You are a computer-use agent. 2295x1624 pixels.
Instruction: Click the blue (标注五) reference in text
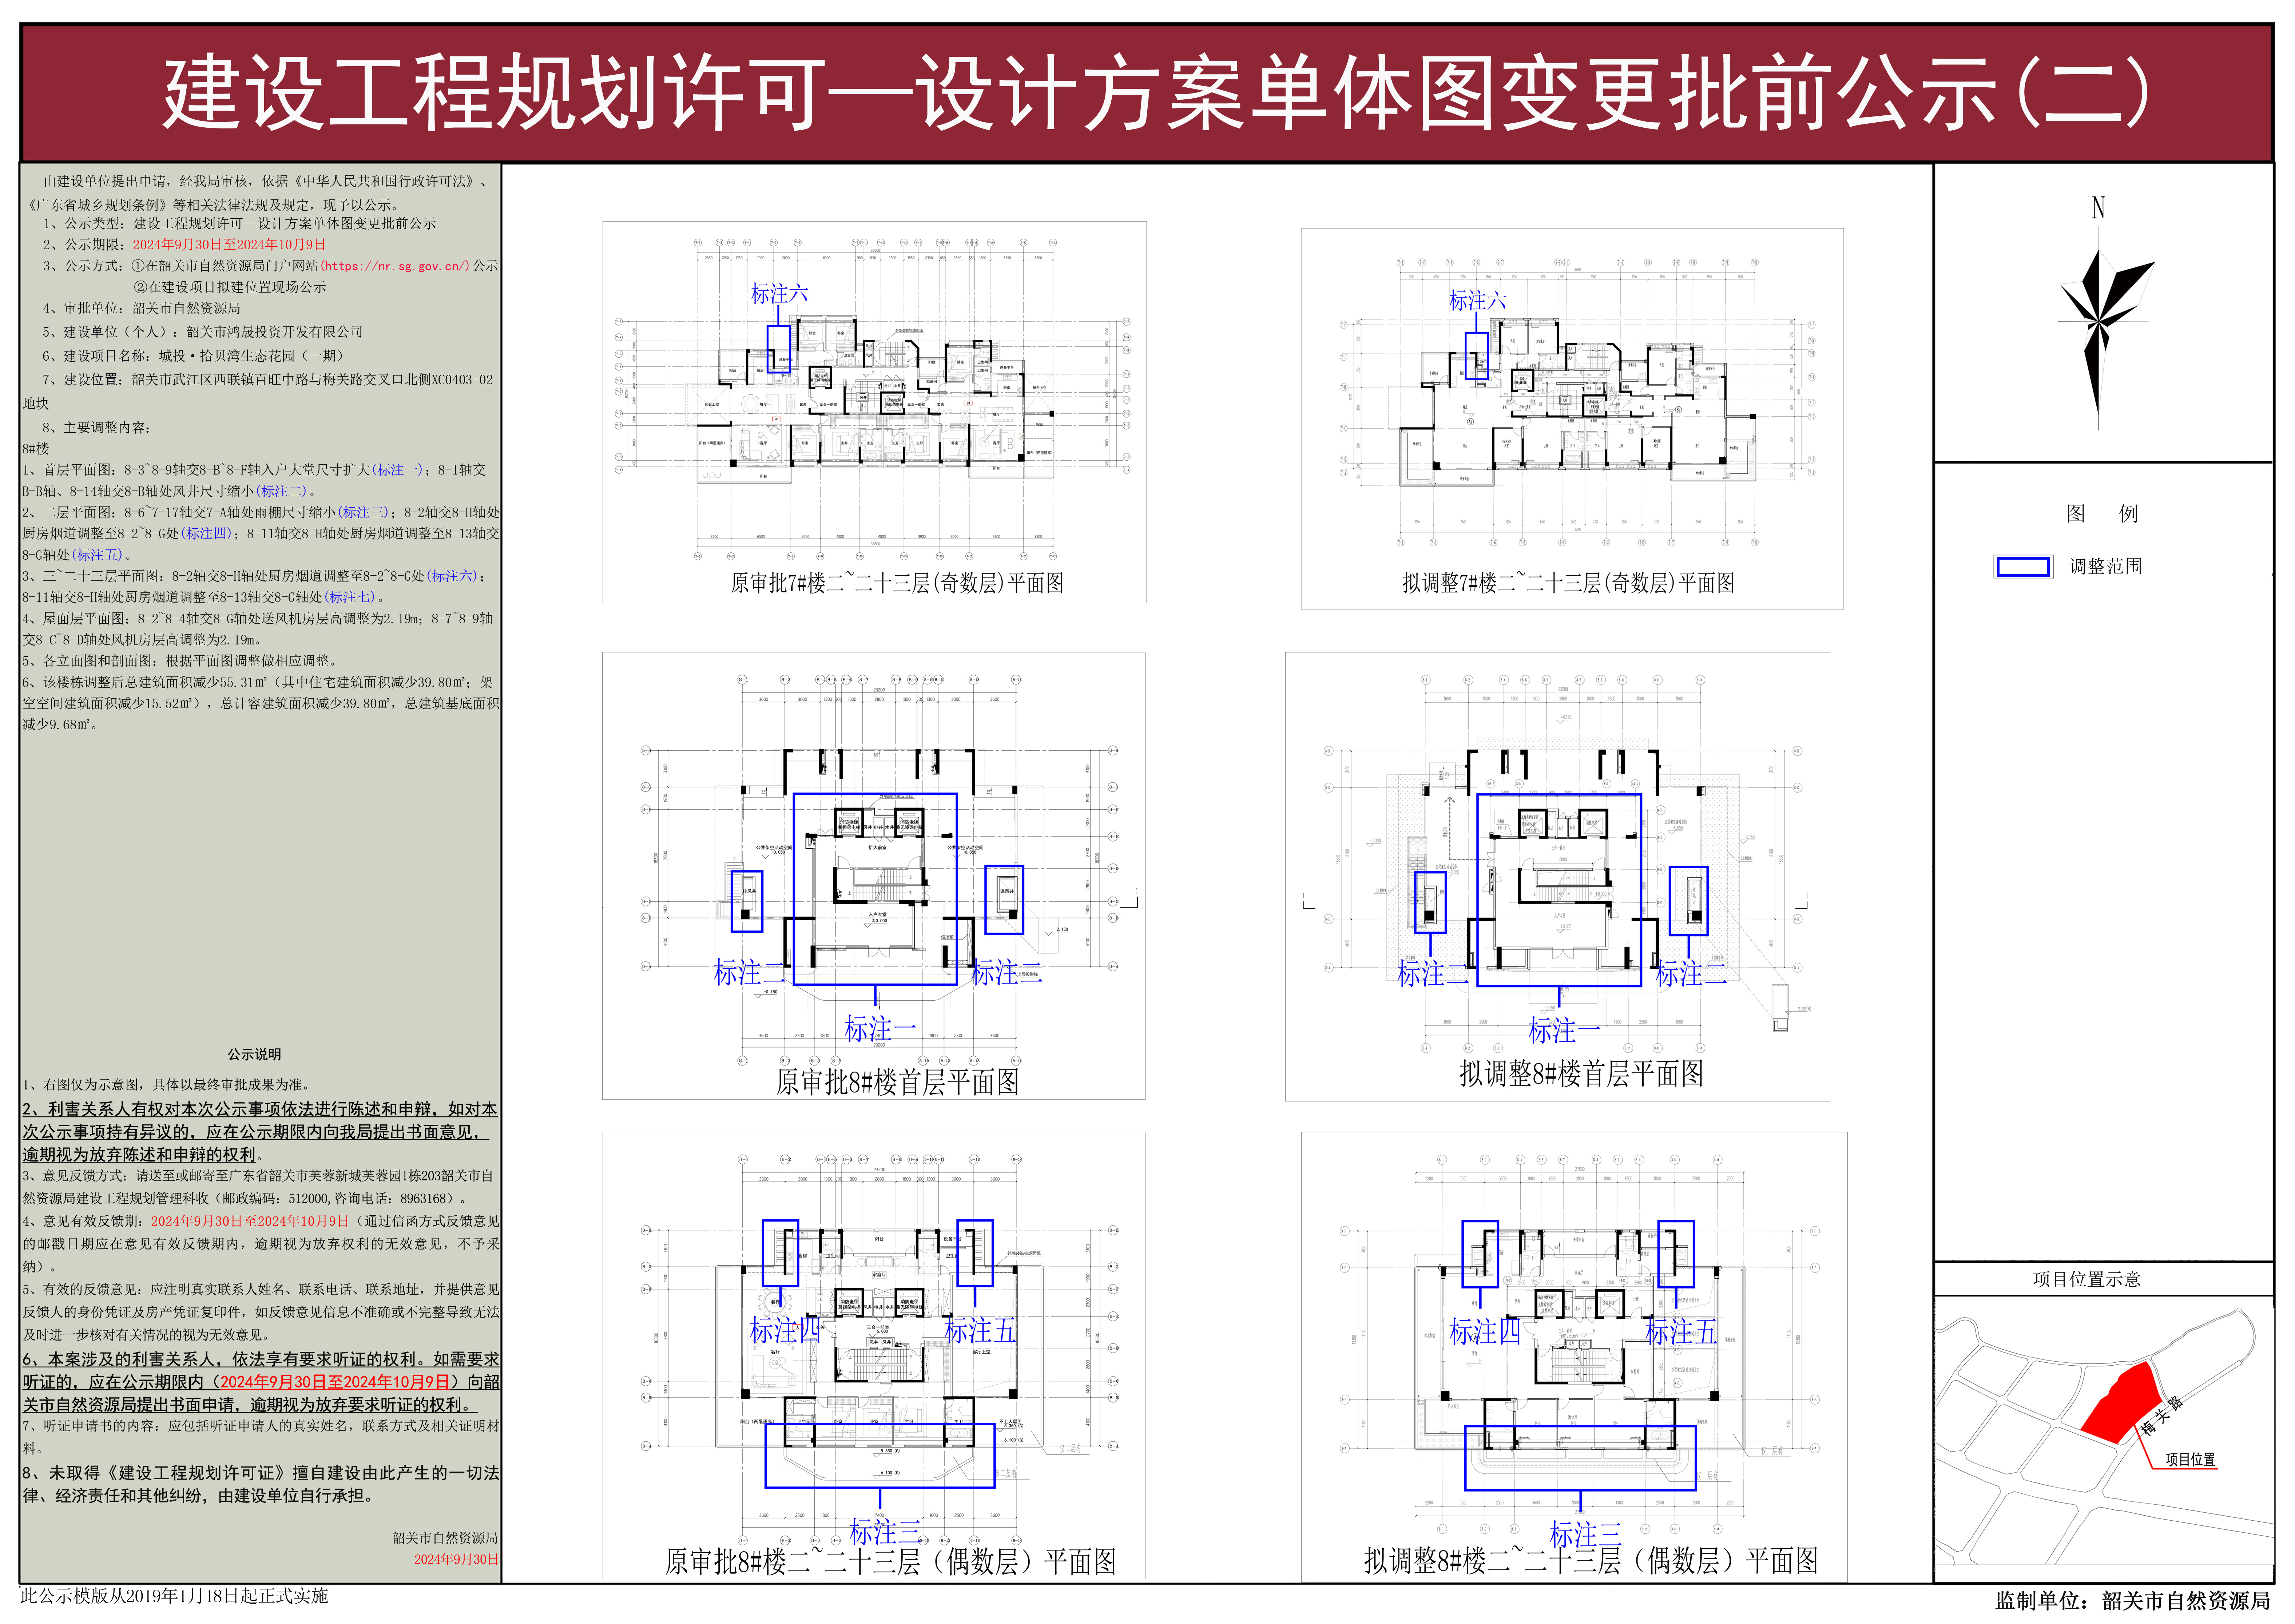pyautogui.click(x=97, y=555)
